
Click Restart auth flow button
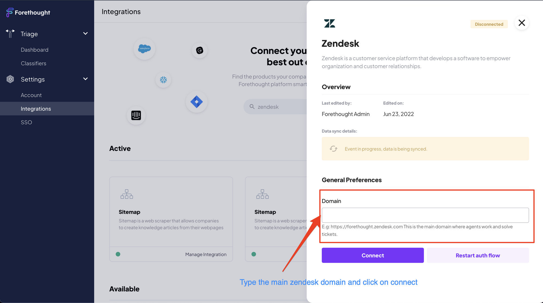pos(478,255)
